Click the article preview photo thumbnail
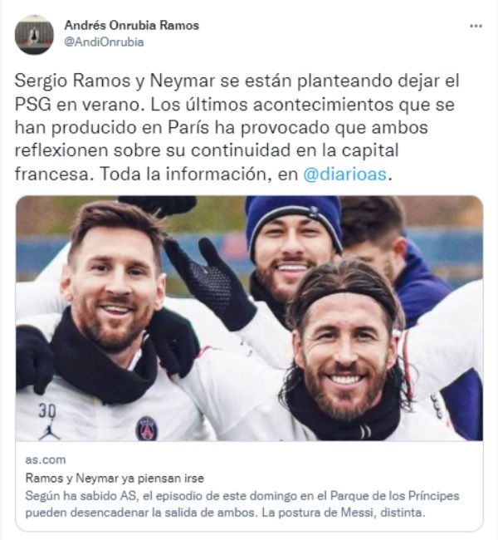The width and height of the screenshot is (498, 540). coord(249,318)
